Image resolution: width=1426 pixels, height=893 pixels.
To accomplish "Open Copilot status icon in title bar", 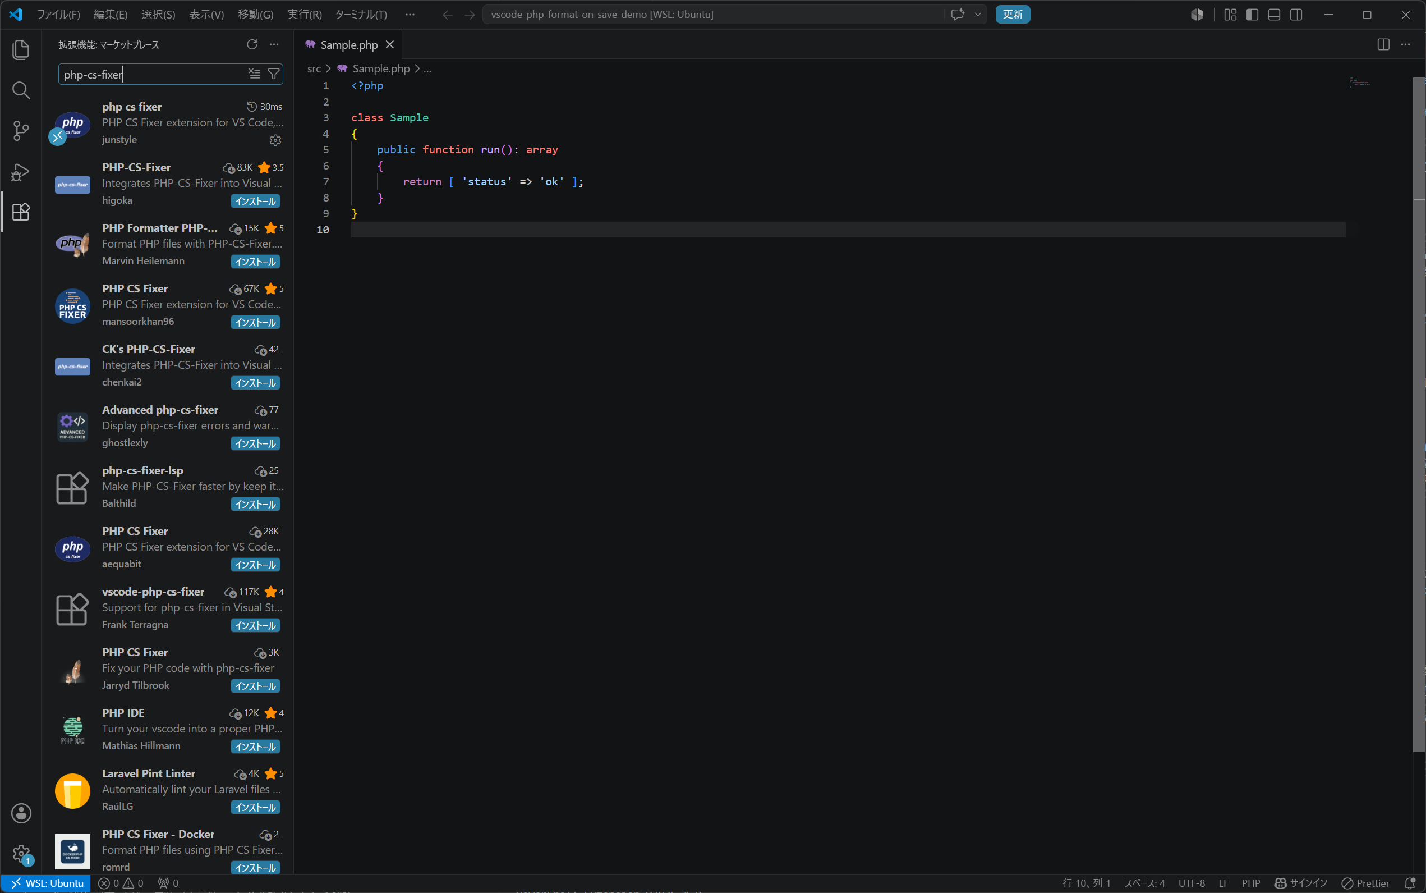I will [1197, 15].
